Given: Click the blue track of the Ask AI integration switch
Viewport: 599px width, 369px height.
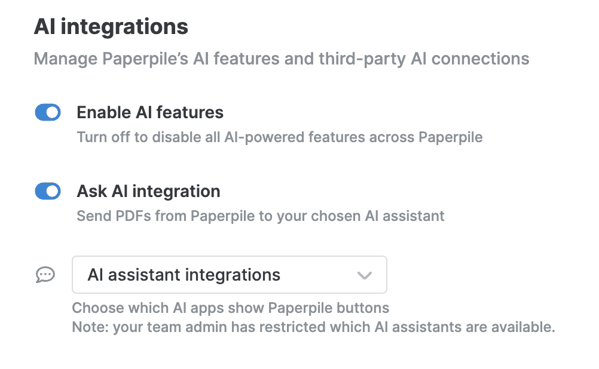Looking at the screenshot, I should [41, 191].
